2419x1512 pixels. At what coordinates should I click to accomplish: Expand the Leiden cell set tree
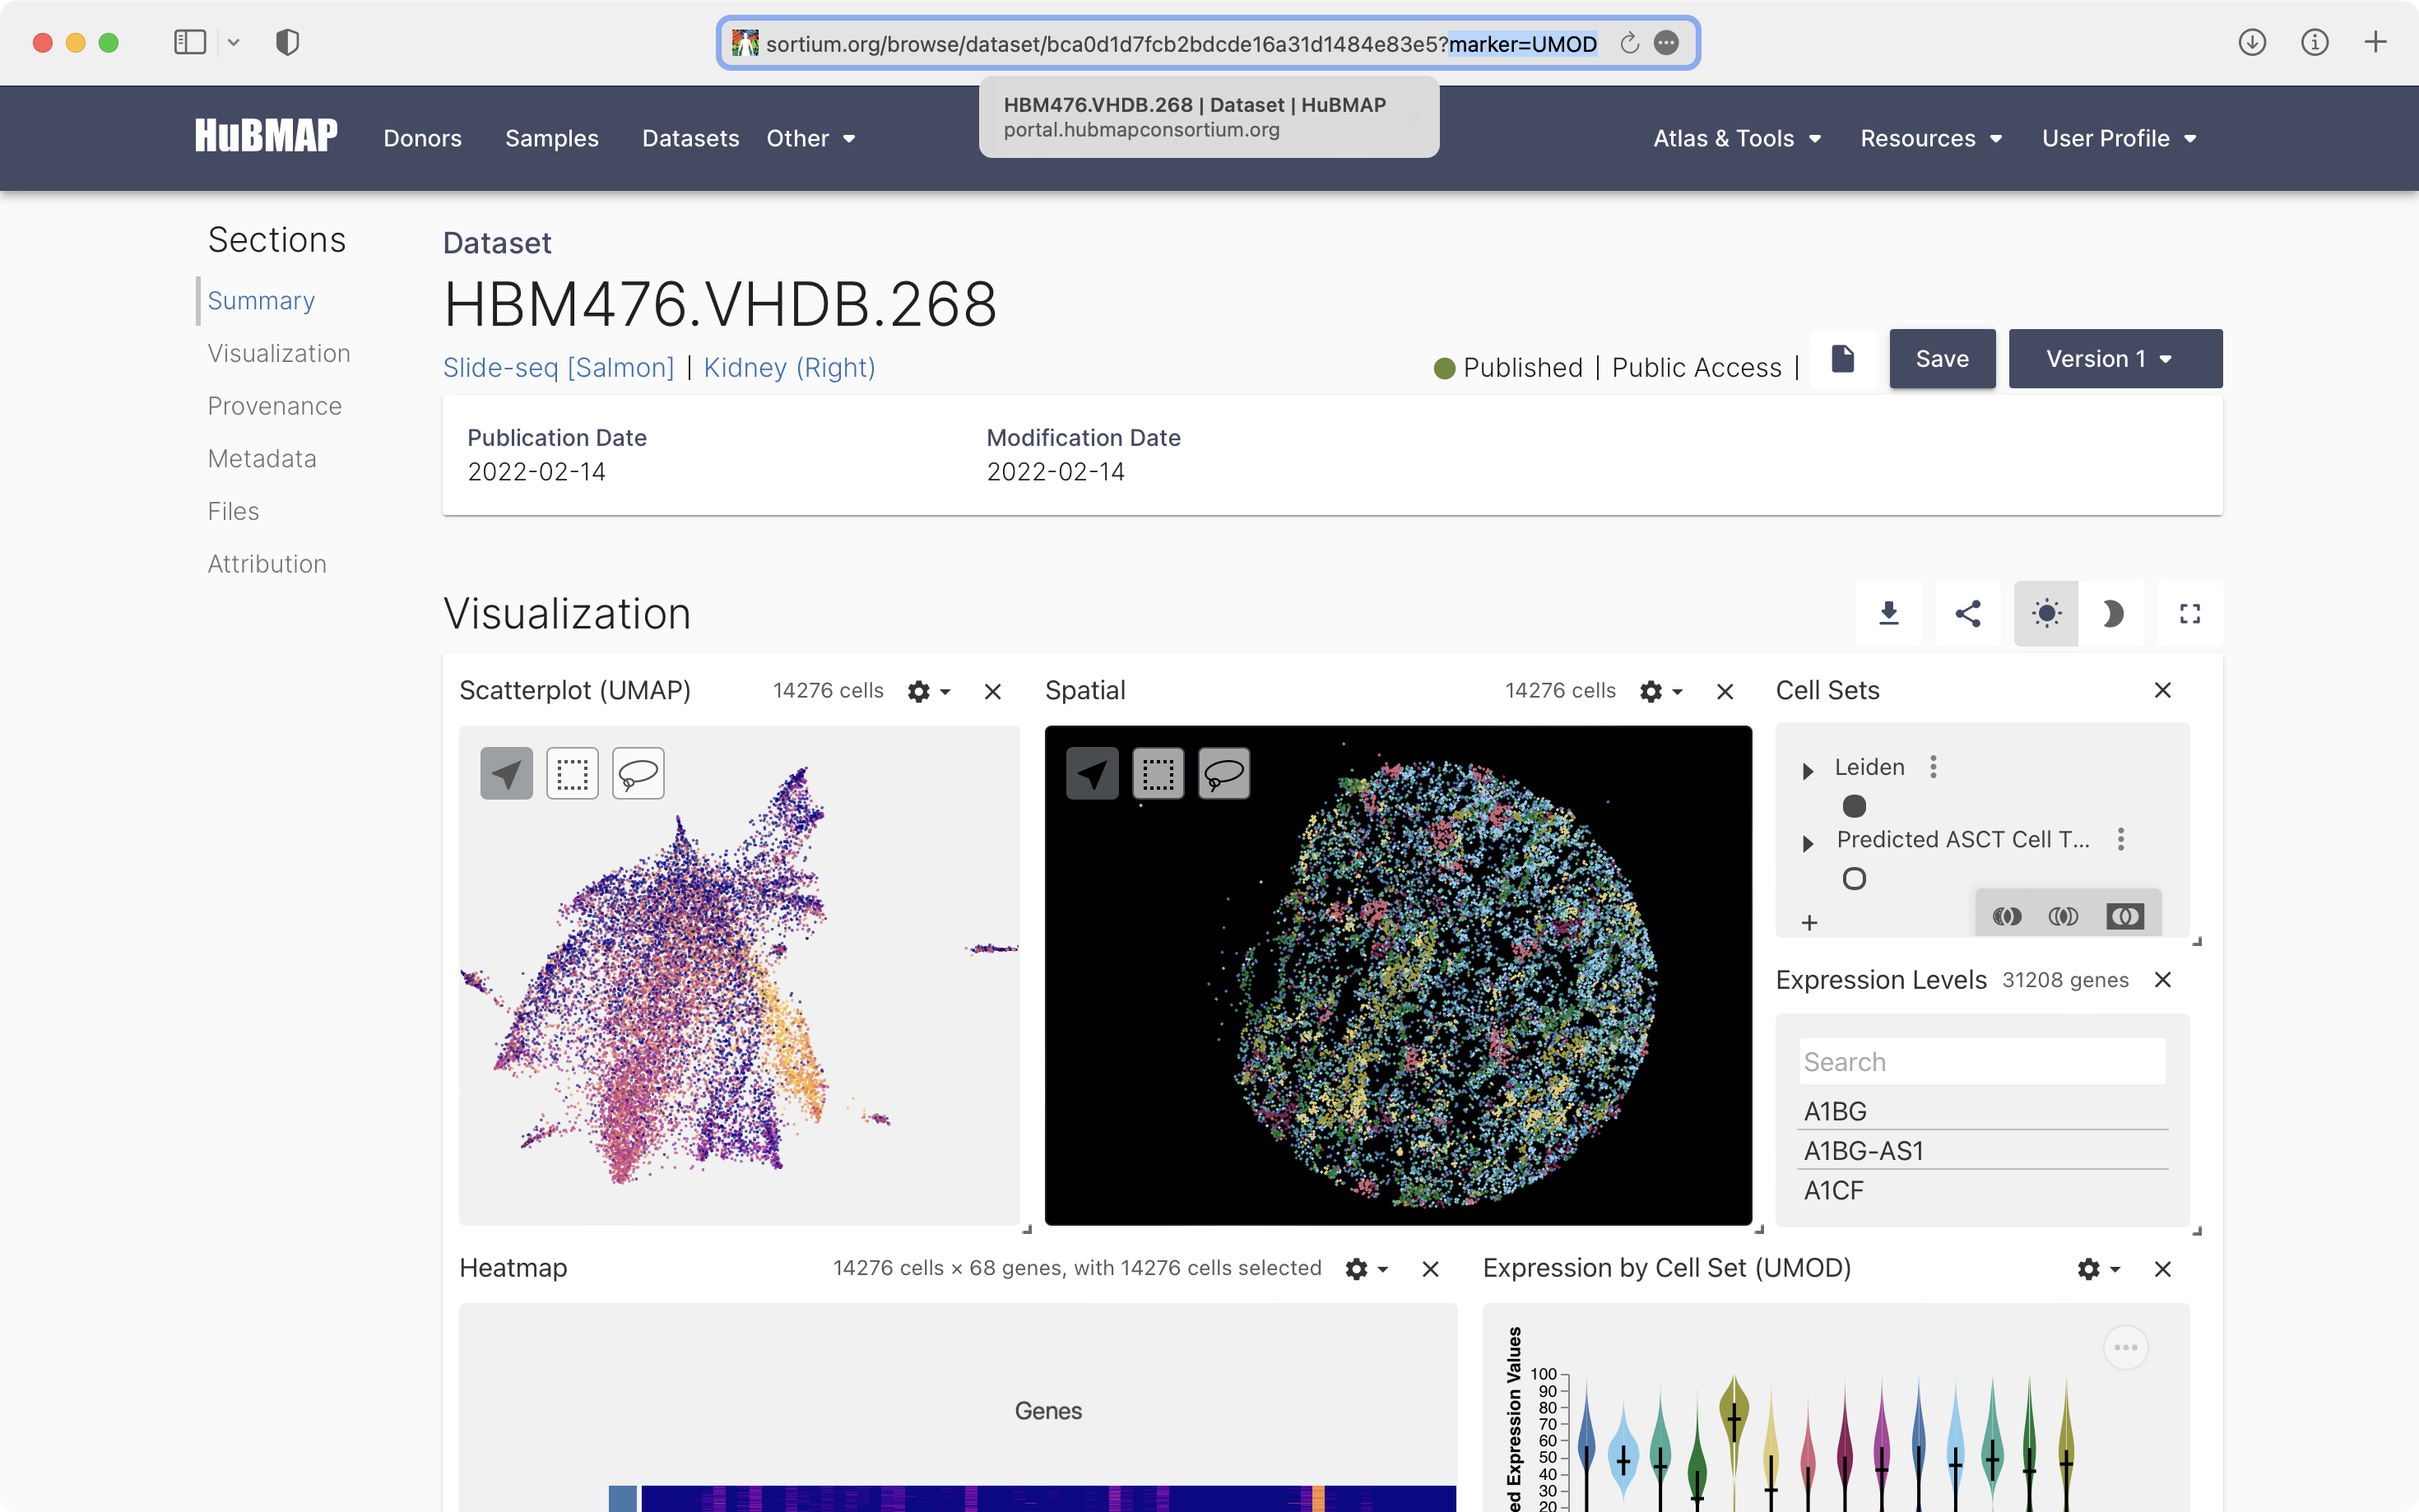click(x=1808, y=771)
